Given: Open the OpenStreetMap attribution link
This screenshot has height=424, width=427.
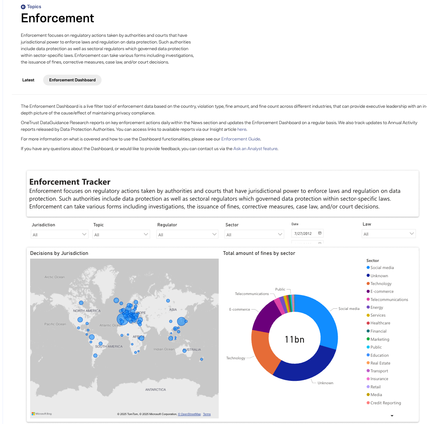Looking at the screenshot, I should point(189,414).
